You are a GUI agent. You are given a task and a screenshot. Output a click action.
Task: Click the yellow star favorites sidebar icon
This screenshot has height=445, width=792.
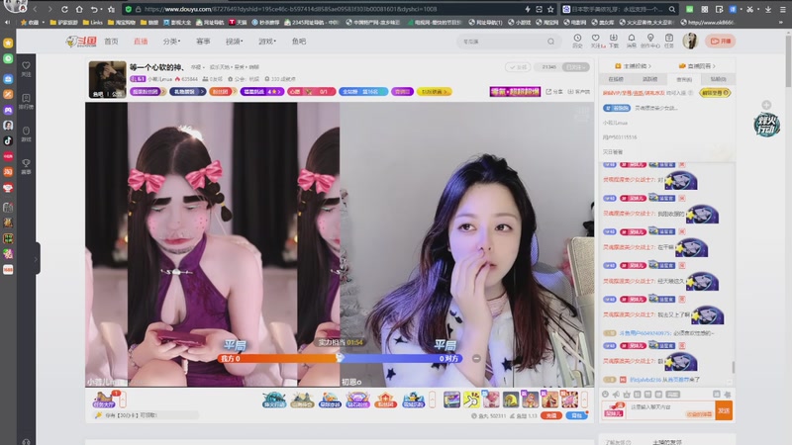click(x=8, y=43)
